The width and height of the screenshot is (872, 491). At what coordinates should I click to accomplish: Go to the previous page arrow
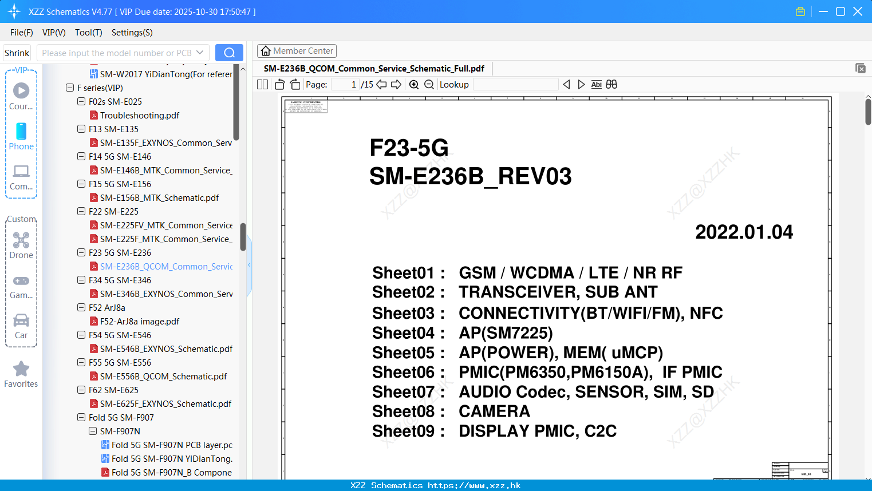point(381,85)
